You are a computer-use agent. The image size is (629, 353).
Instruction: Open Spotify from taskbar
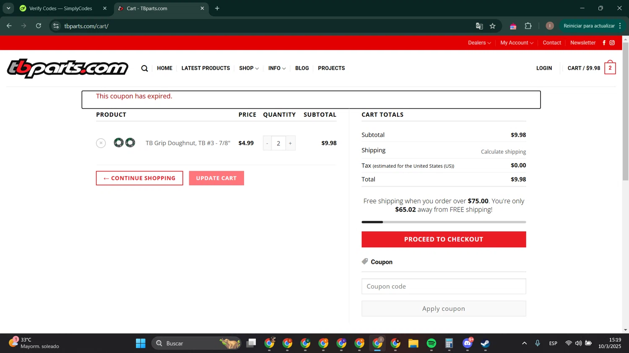click(431, 343)
